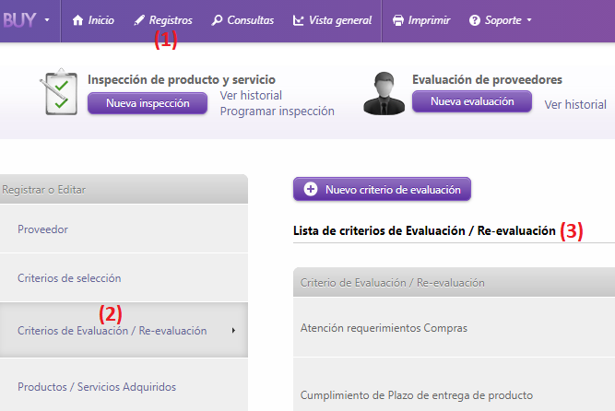Open Programar inspección link

277,112
